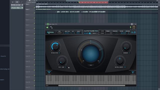
Task: Click the Humanize knob
Action: (126, 46)
